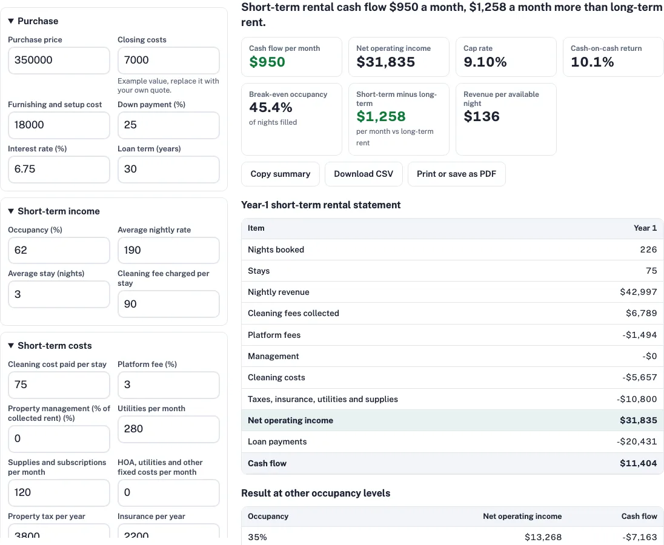
Task: Select the Short-term minus long-term card
Action: pos(399,119)
